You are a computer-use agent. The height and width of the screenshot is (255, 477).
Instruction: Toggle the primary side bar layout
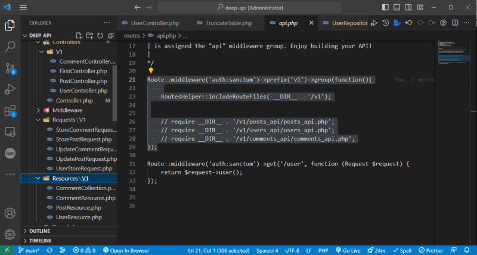click(385, 7)
